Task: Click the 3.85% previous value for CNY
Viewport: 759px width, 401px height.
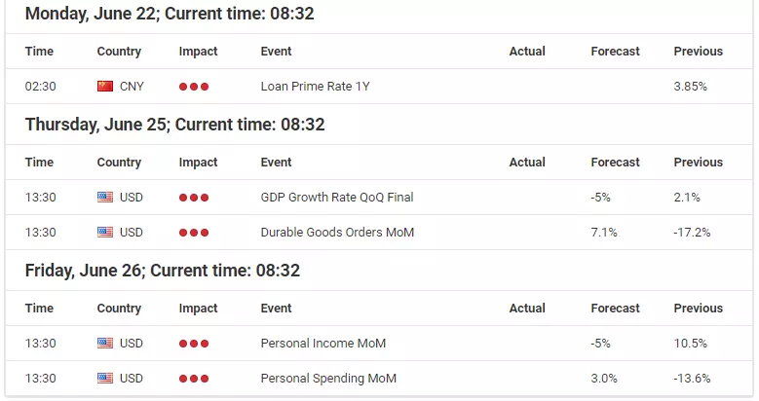Action: pos(690,86)
